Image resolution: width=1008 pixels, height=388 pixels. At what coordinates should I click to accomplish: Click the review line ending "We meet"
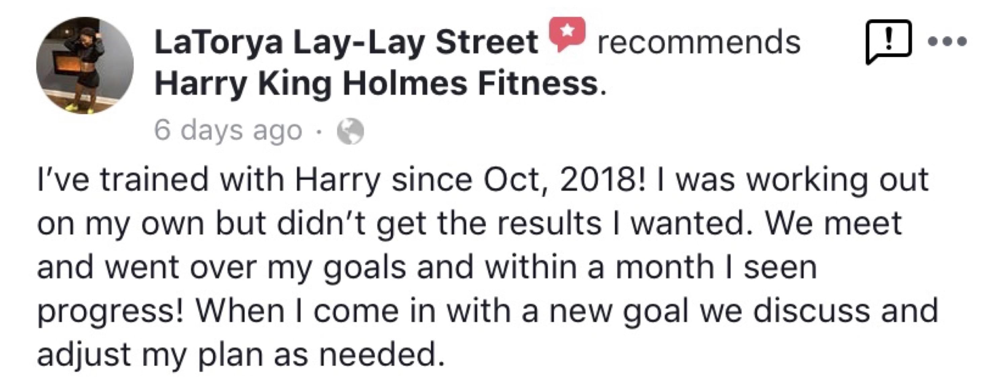470,224
